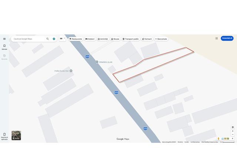This screenshot has width=237, height=148.
Task: Select the Transport public chip
Action: tap(131, 39)
